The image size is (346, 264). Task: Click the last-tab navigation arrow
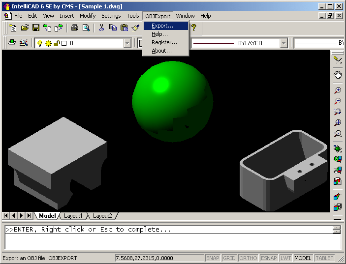click(29, 215)
